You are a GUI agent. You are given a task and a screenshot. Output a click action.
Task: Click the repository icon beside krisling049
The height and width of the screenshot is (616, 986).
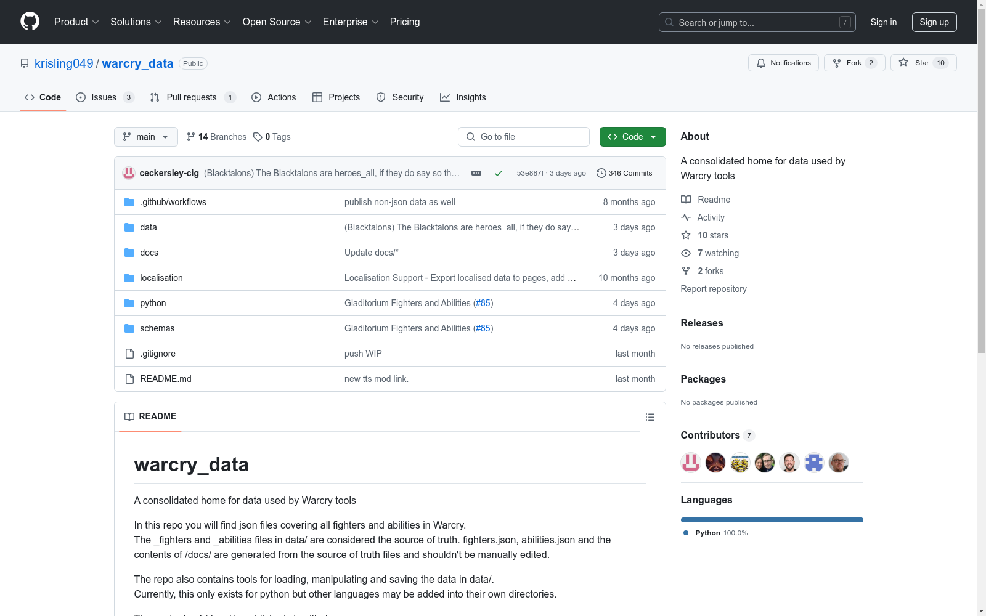pyautogui.click(x=25, y=63)
